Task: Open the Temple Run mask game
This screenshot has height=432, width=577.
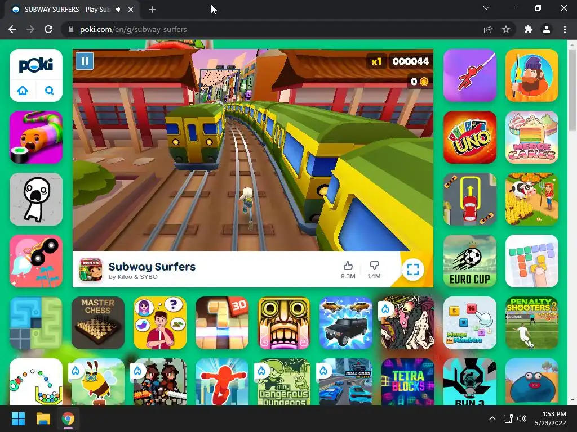Action: pos(284,323)
